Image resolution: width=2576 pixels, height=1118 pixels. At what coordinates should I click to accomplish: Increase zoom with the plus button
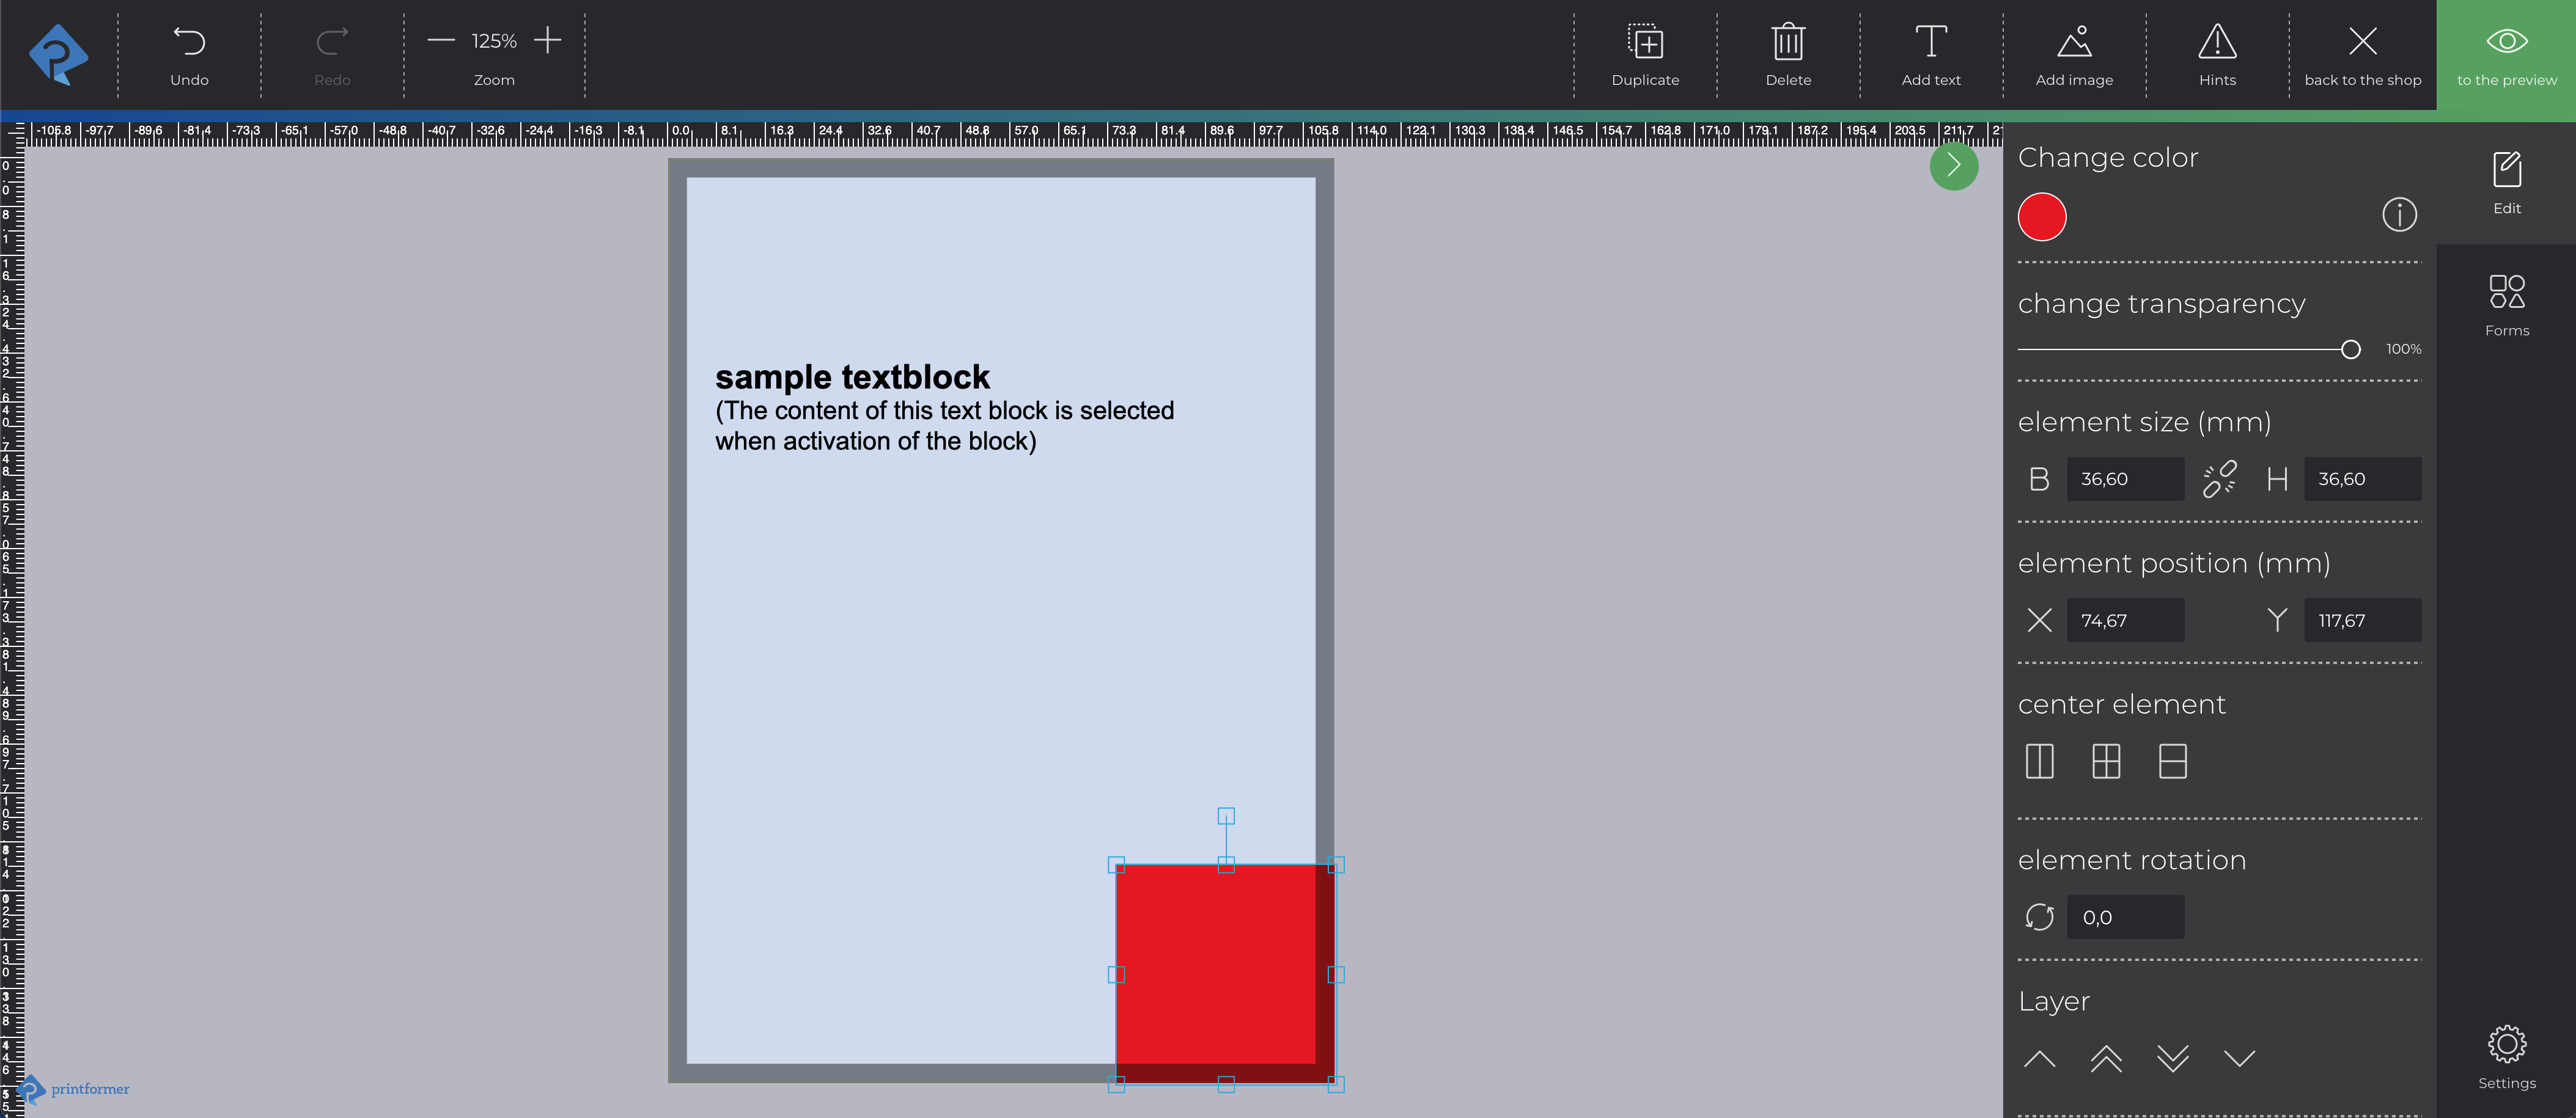coord(548,41)
